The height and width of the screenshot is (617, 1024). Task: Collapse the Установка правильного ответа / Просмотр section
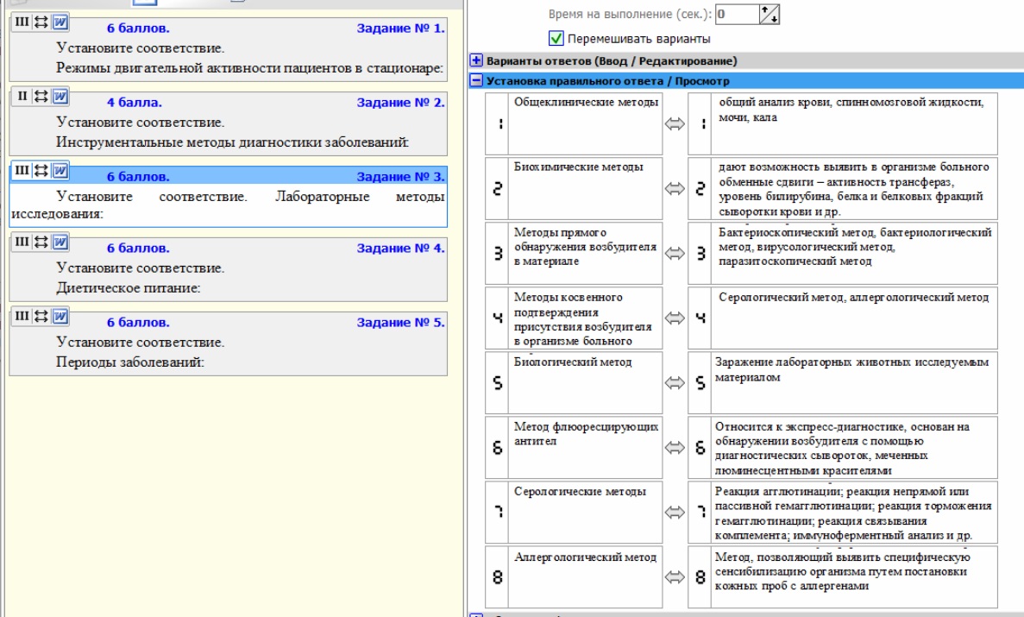[x=476, y=81]
